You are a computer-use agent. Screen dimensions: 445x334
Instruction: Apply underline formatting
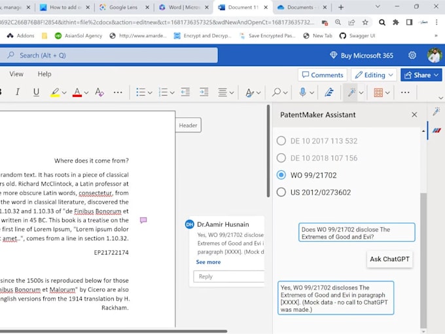click(x=36, y=92)
